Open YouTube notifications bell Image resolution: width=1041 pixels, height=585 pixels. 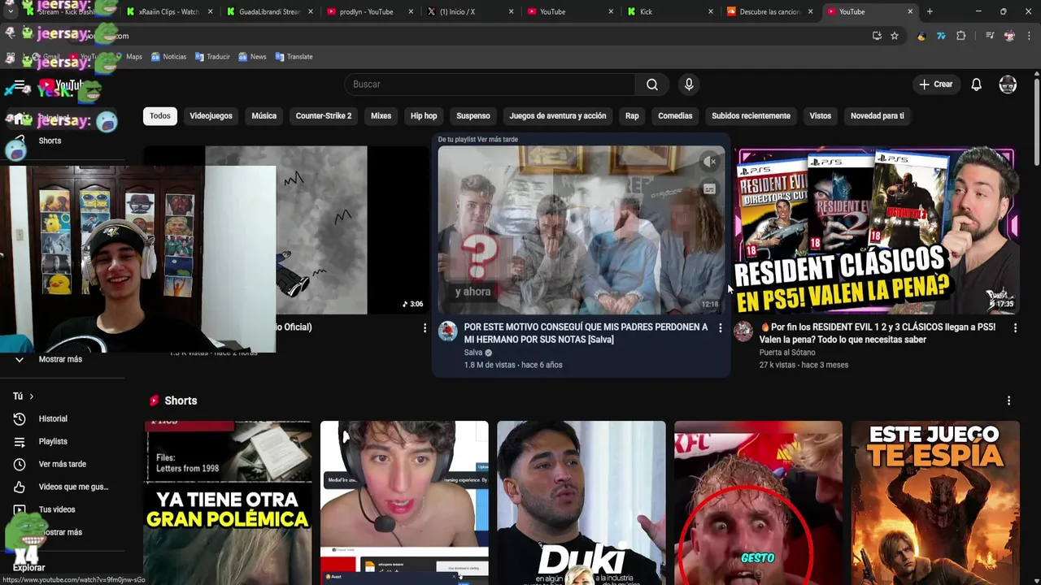coord(976,84)
